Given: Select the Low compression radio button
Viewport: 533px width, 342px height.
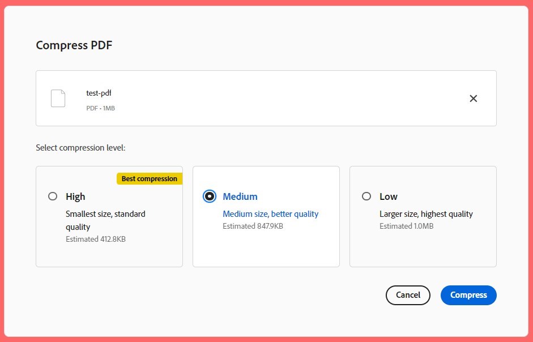Looking at the screenshot, I should [x=366, y=196].
